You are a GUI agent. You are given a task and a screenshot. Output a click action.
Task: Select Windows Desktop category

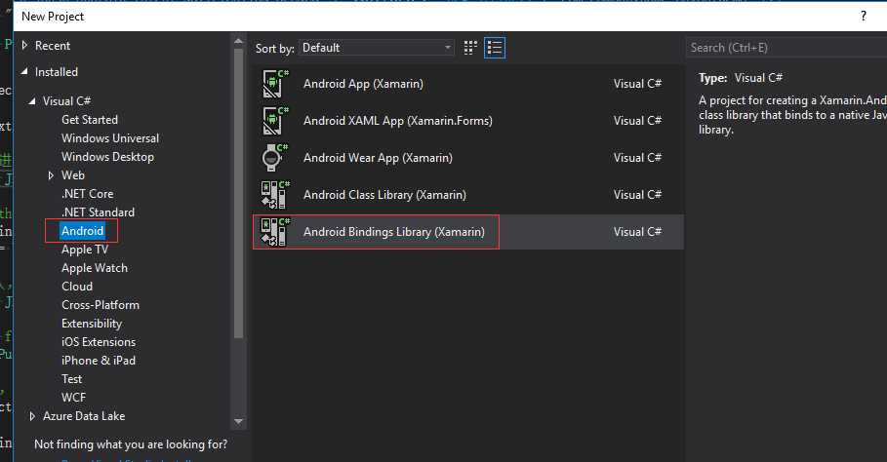click(x=107, y=157)
